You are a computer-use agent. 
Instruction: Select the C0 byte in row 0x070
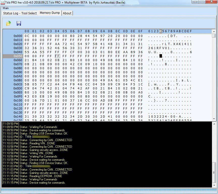click(80, 64)
